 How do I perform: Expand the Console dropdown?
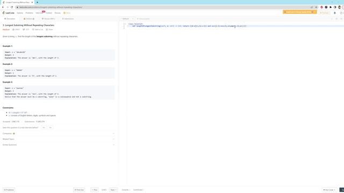(x=126, y=190)
